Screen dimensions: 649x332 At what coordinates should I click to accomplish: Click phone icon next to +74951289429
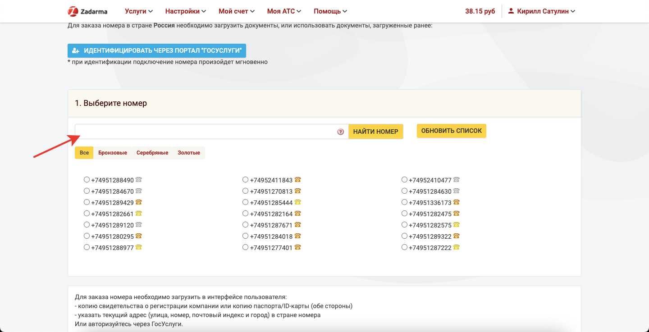pos(139,202)
